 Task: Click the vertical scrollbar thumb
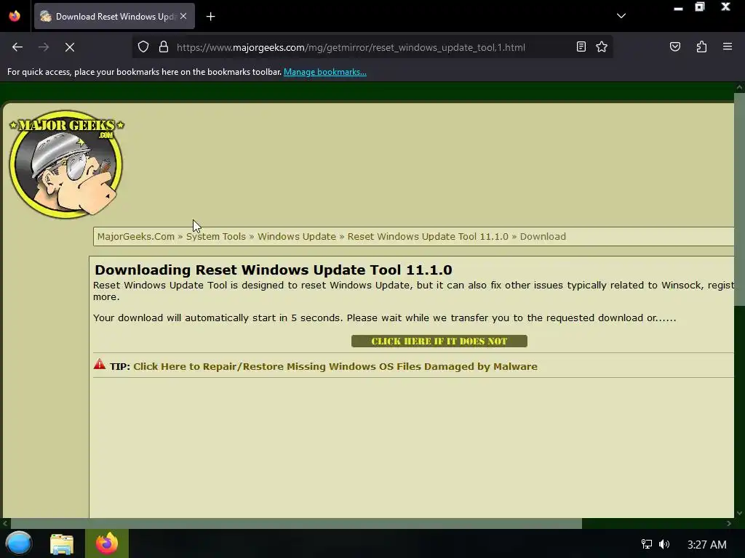[x=739, y=199]
